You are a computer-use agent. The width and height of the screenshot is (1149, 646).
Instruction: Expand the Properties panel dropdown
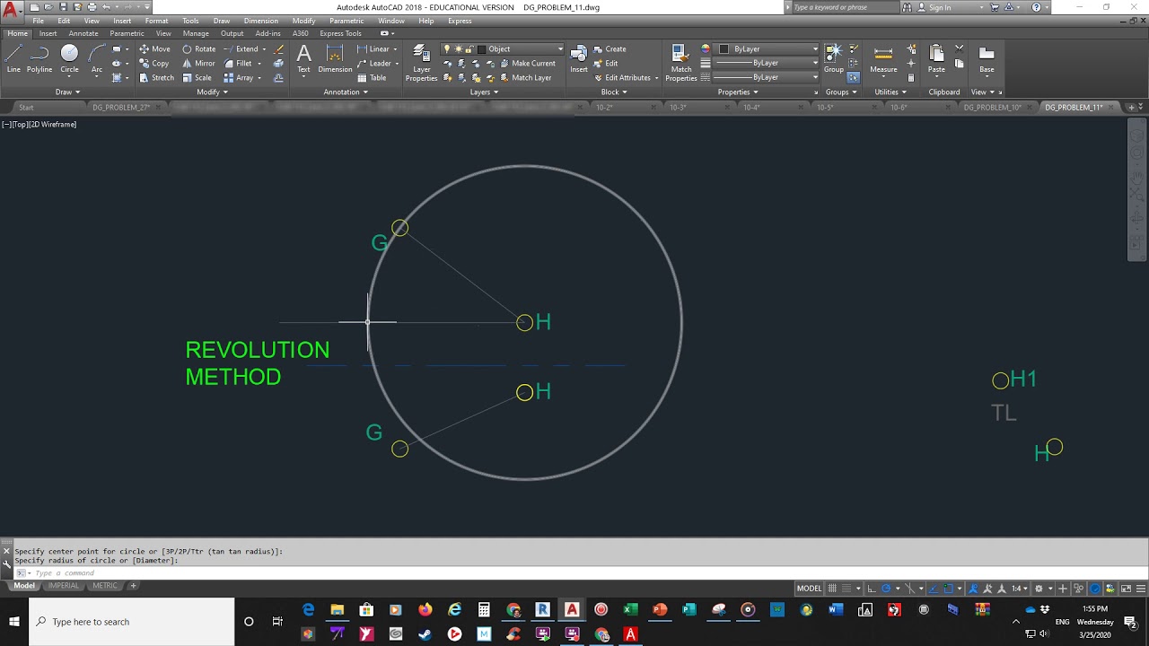738,92
